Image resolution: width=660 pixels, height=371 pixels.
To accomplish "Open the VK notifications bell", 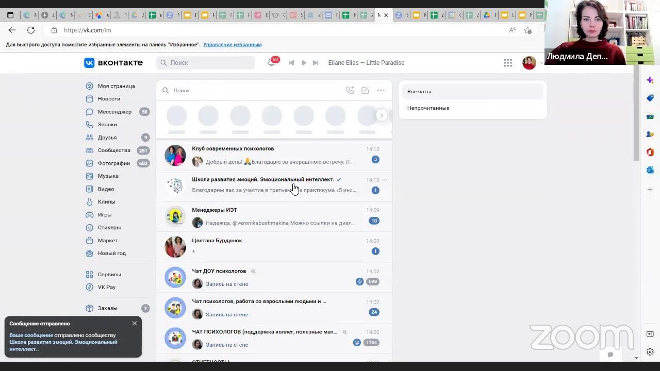I will 271,62.
